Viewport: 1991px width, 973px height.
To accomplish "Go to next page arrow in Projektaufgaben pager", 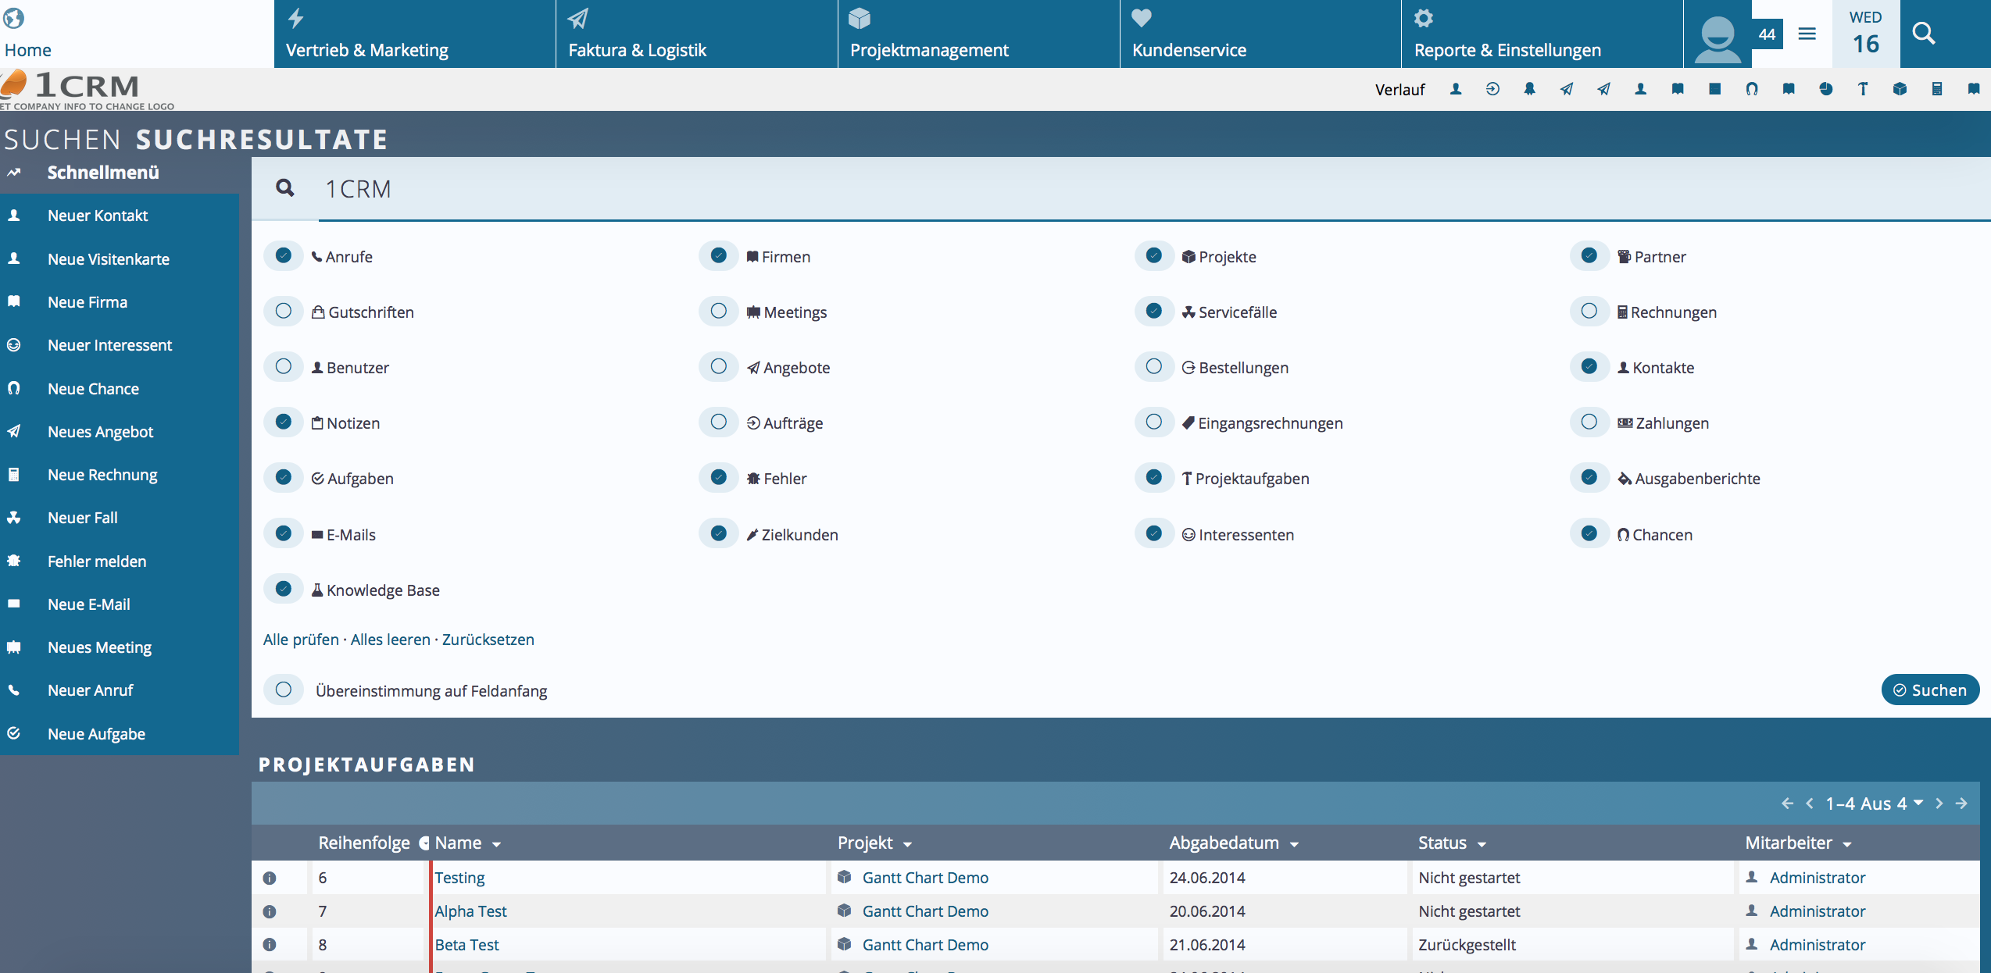I will coord(1939,803).
